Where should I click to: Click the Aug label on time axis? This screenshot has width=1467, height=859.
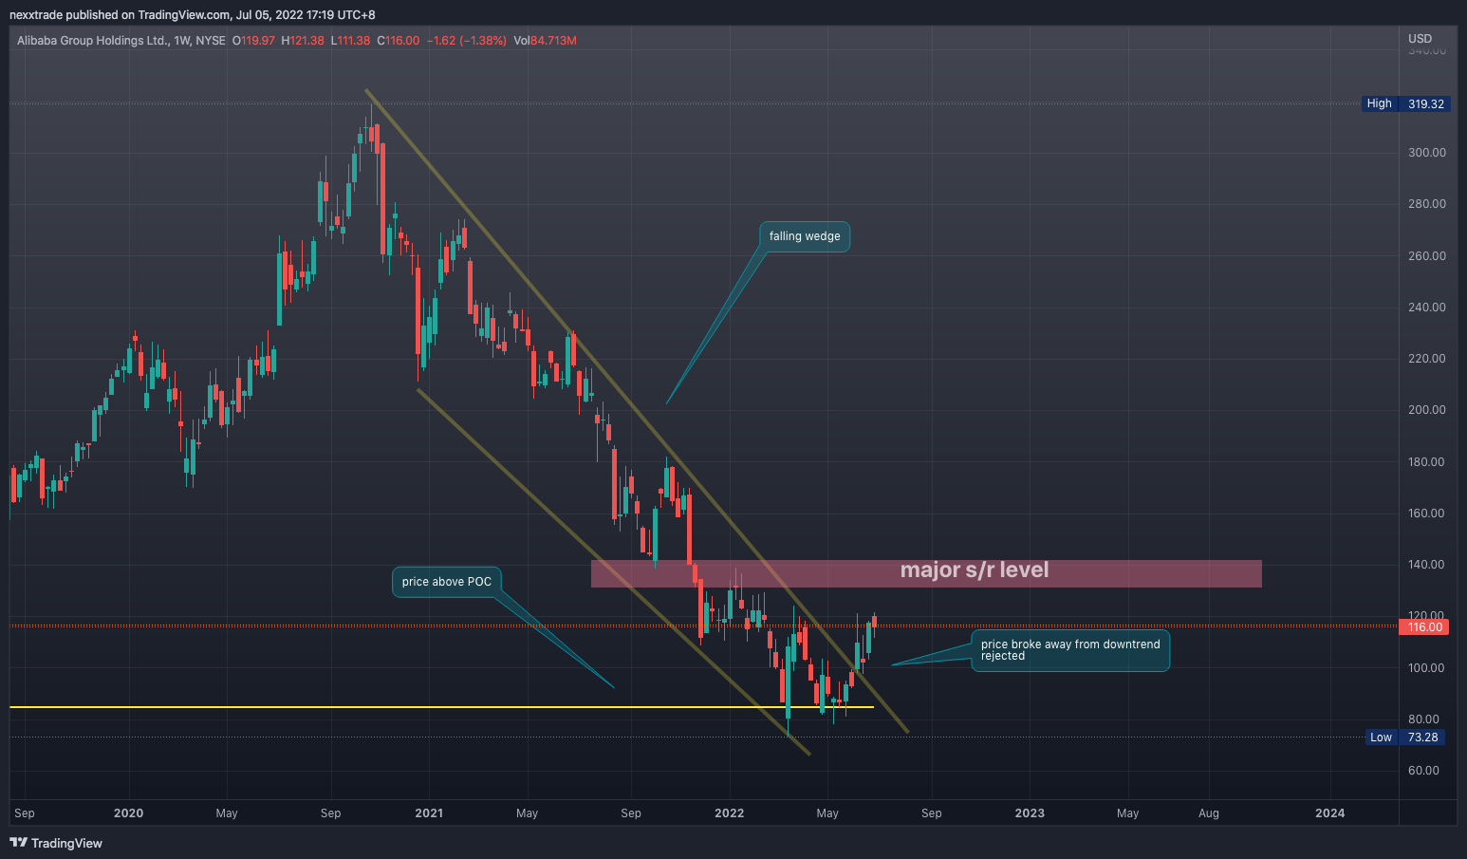tap(1209, 813)
